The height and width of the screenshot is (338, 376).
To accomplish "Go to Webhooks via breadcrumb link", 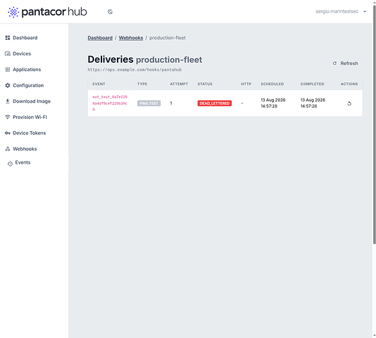I will pyautogui.click(x=131, y=38).
